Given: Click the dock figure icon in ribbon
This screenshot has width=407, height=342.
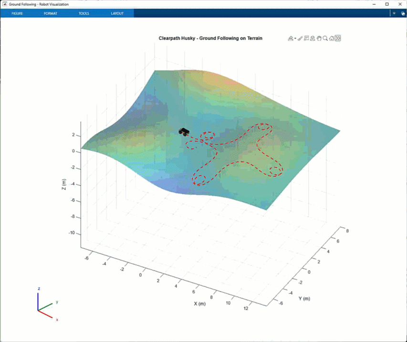Looking at the screenshot, I should point(403,13).
